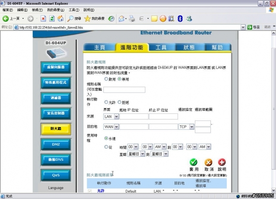Switch to the Home (主頁) tab

click(100, 47)
